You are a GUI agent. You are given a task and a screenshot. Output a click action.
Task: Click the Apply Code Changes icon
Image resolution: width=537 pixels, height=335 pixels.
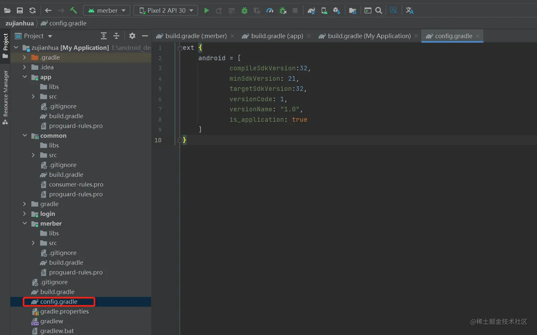[x=232, y=10]
